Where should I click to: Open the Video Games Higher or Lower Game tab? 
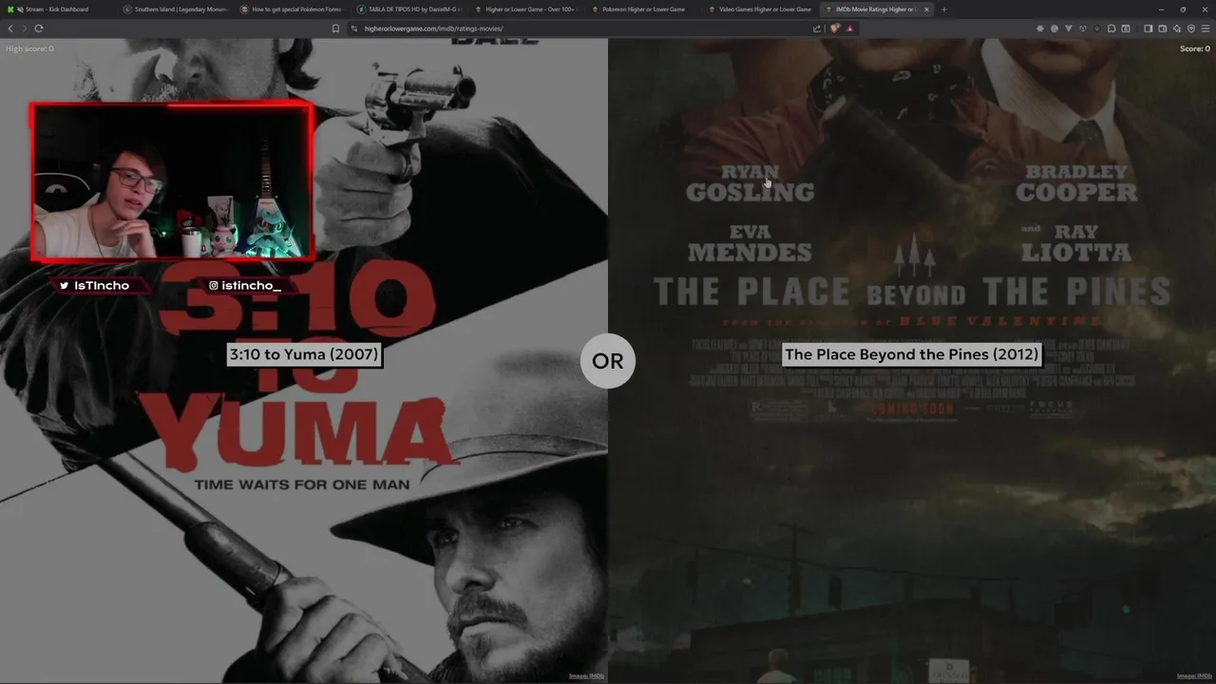[760, 9]
